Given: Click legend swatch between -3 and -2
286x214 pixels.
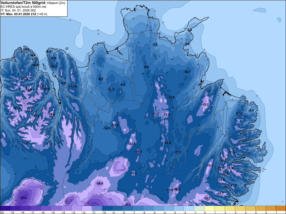Looking at the screenshot, I should point(179,208).
